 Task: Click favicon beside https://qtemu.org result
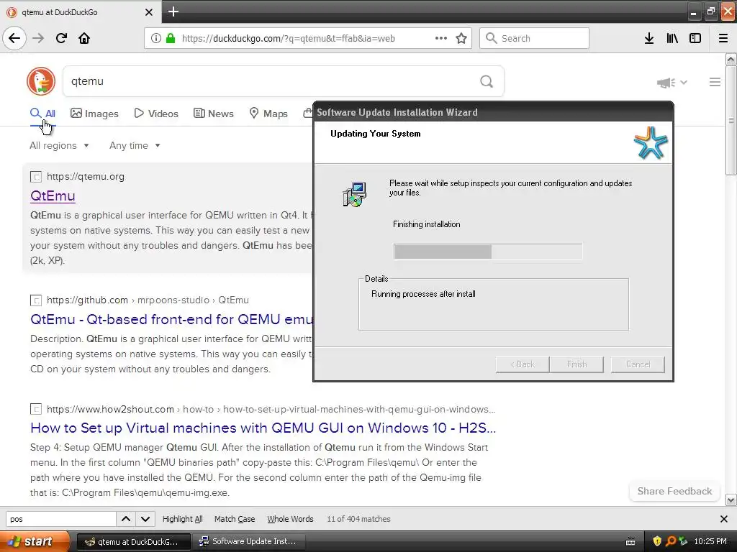pyautogui.click(x=36, y=177)
